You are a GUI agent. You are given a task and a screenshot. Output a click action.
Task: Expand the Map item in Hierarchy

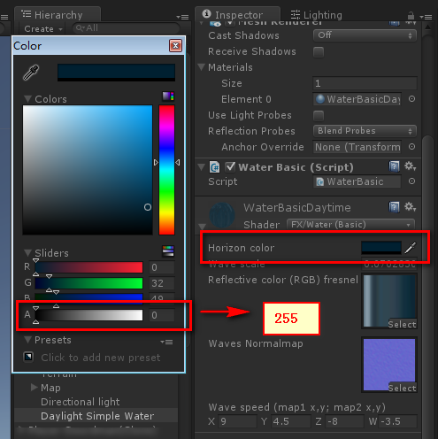(35, 387)
